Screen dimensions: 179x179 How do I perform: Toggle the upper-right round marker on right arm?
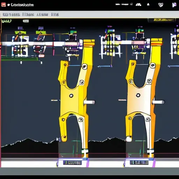pyautogui.click(x=152, y=65)
